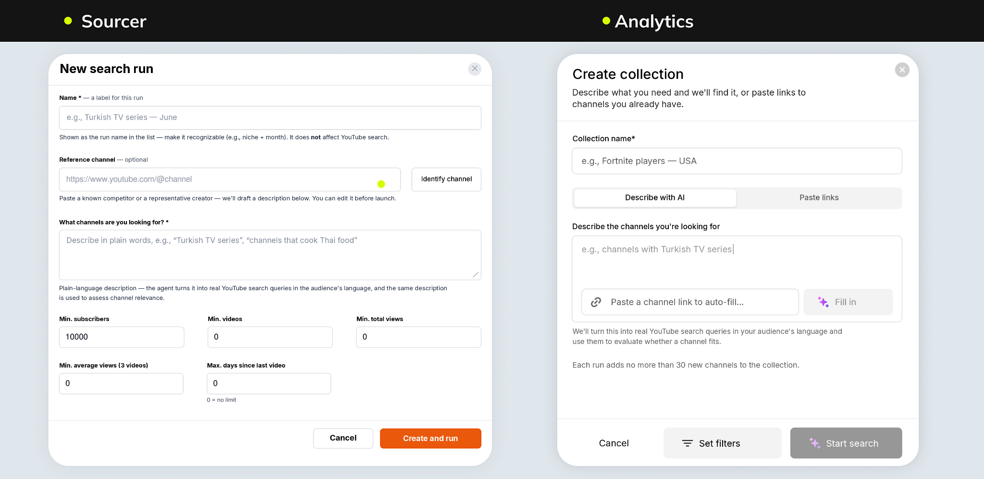Viewport: 984px width, 479px height.
Task: Click the Start search button
Action: pyautogui.click(x=846, y=443)
